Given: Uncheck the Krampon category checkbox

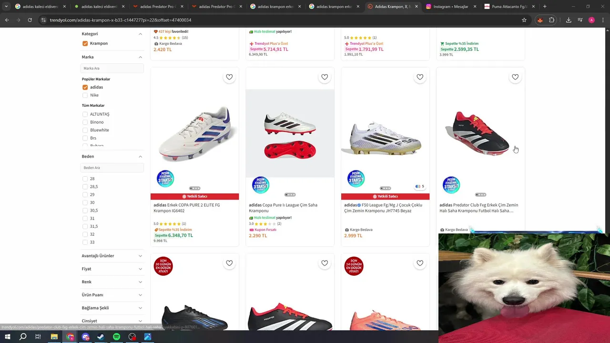Looking at the screenshot, I should 85,43.
